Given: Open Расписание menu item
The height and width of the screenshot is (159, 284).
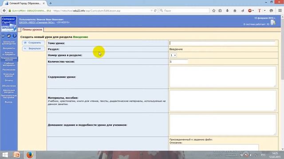Looking at the screenshot, I should tap(9, 70).
